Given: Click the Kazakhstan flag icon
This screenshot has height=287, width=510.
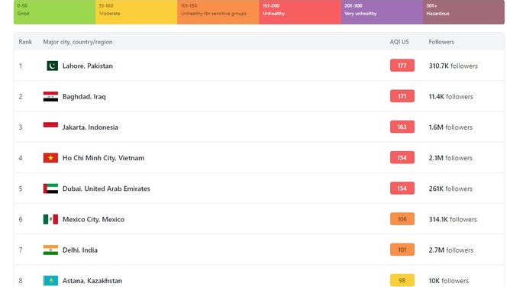Looking at the screenshot, I should pos(50,280).
